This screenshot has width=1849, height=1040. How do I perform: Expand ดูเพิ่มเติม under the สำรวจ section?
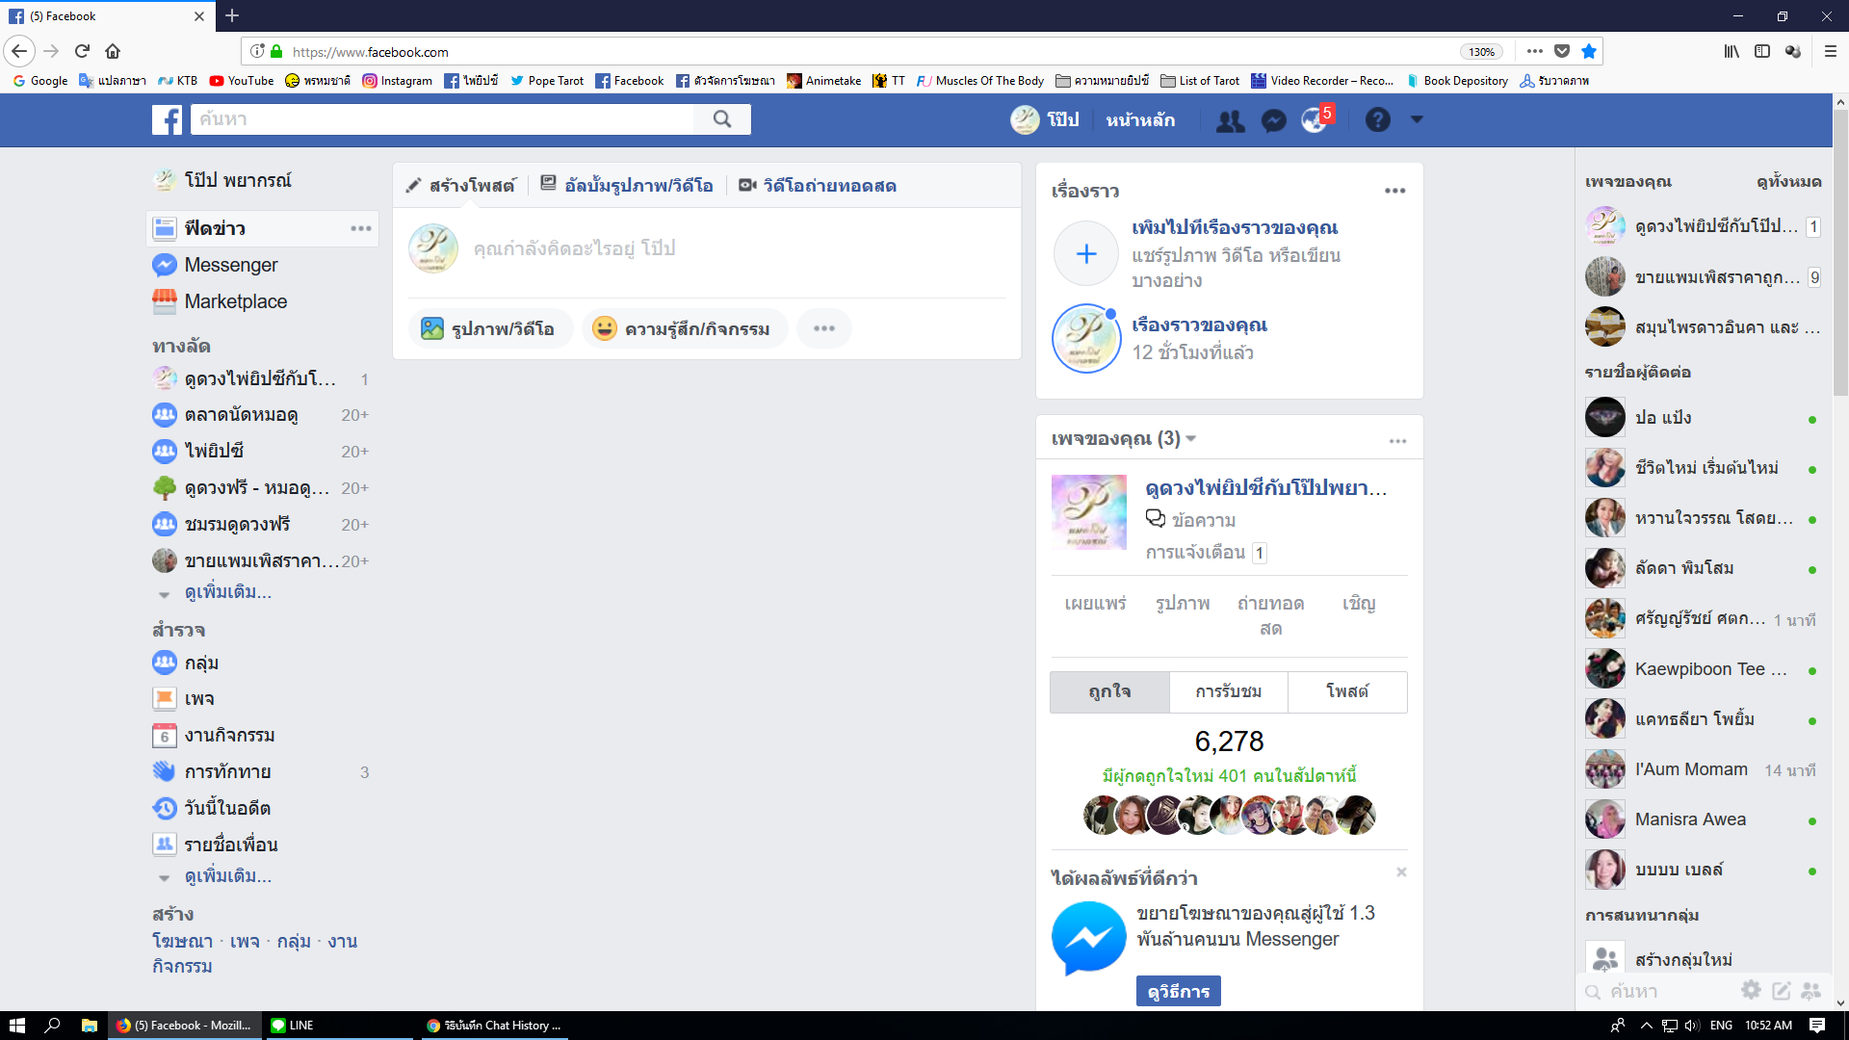pyautogui.click(x=227, y=876)
